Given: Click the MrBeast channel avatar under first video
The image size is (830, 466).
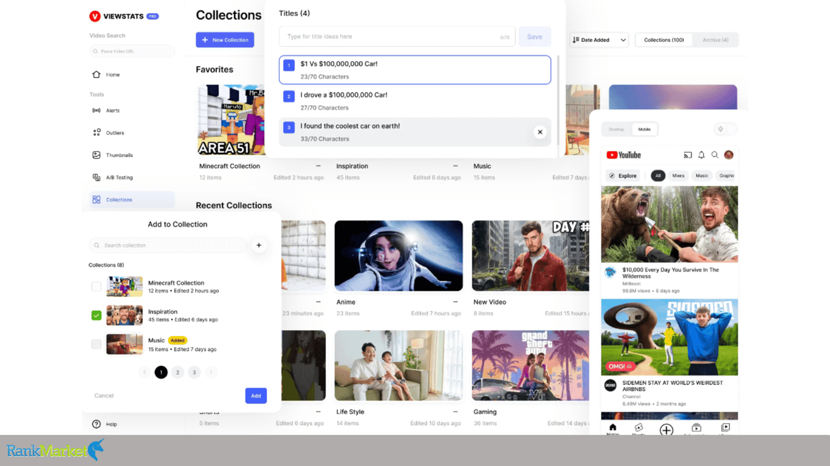Looking at the screenshot, I should point(610,272).
